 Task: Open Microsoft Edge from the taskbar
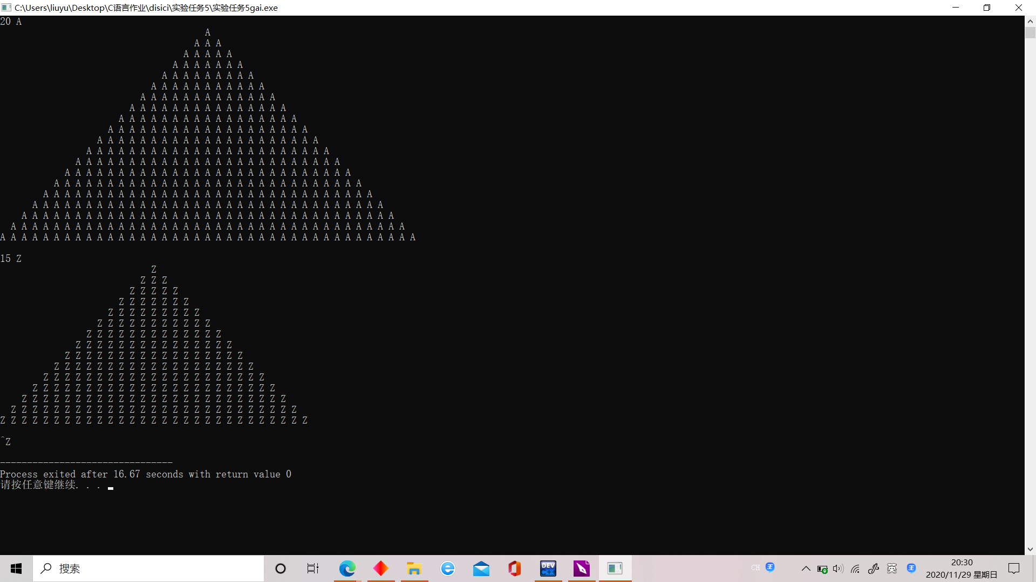(347, 569)
